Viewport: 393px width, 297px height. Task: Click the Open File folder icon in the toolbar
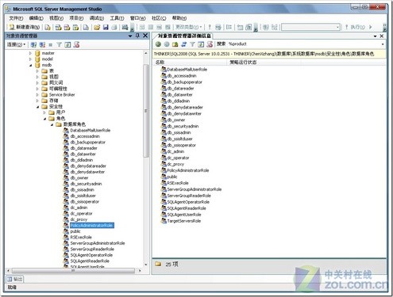[x=97, y=27]
